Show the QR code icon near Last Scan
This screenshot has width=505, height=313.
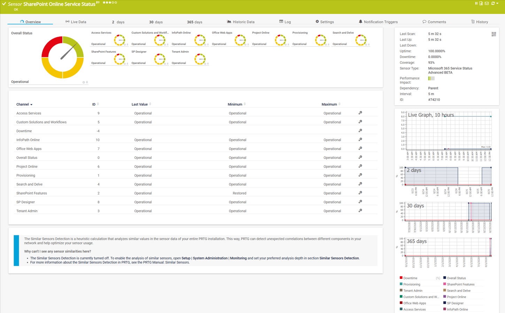(x=494, y=34)
